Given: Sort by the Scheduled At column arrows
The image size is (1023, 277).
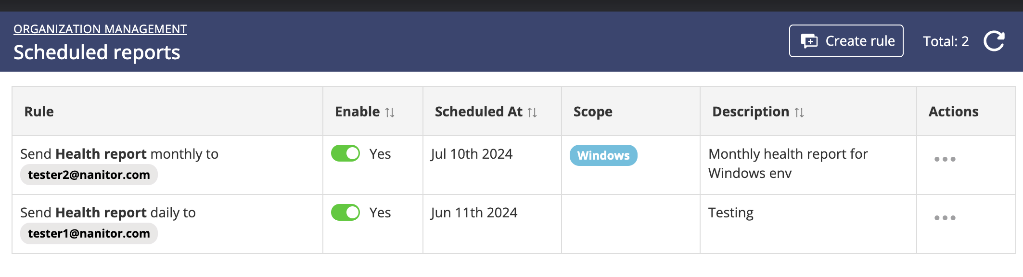Looking at the screenshot, I should (532, 113).
